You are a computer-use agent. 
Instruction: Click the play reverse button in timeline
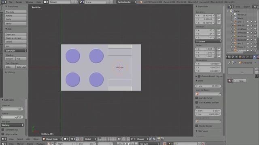click(x=125, y=144)
